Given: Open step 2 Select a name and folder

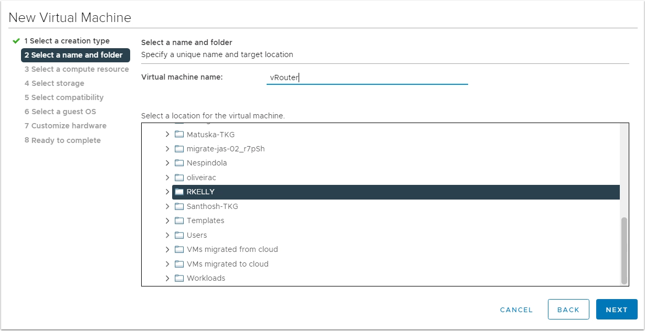Looking at the screenshot, I should (x=76, y=55).
